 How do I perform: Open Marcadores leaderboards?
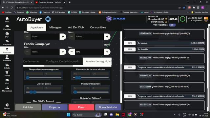pos(7,89)
